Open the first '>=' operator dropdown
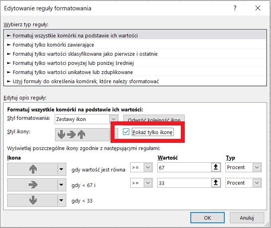This screenshot has height=228, width=271. pos(148,168)
